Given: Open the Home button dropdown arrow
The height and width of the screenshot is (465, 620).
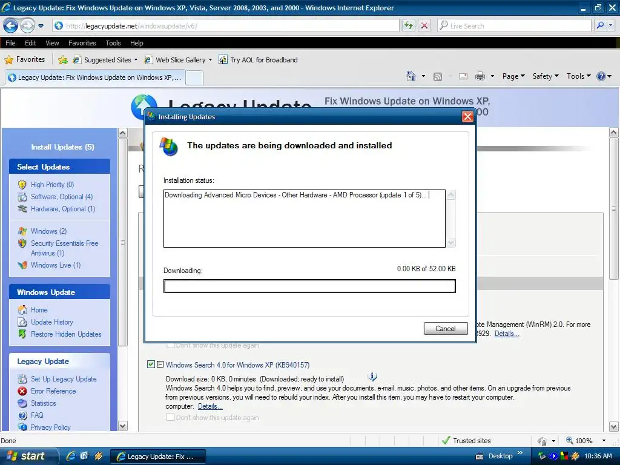Looking at the screenshot, I should click(423, 76).
